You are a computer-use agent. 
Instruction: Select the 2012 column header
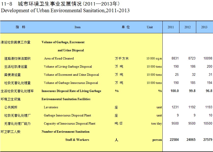coord(188,27)
